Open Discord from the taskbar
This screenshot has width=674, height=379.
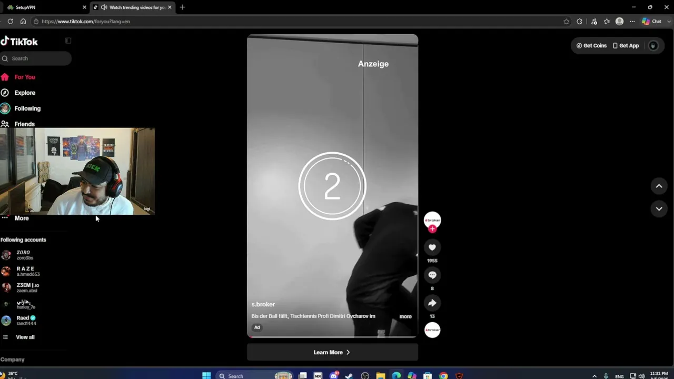[x=333, y=376]
